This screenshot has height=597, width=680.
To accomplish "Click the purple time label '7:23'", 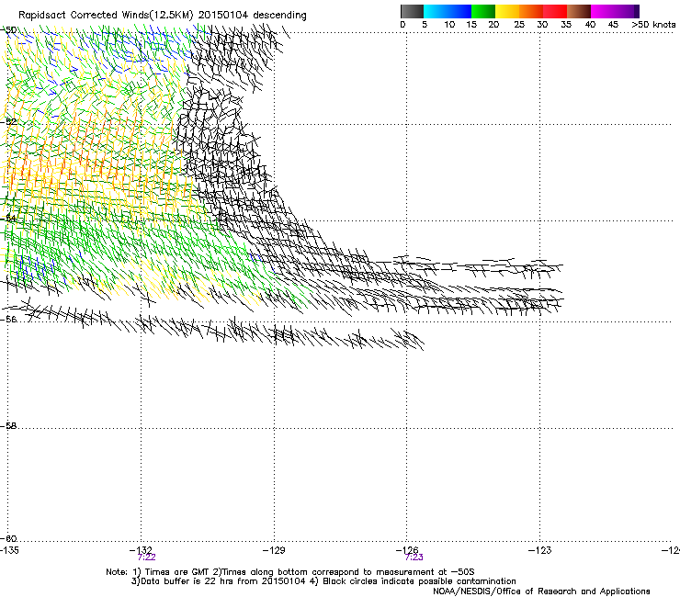I will pyautogui.click(x=414, y=558).
